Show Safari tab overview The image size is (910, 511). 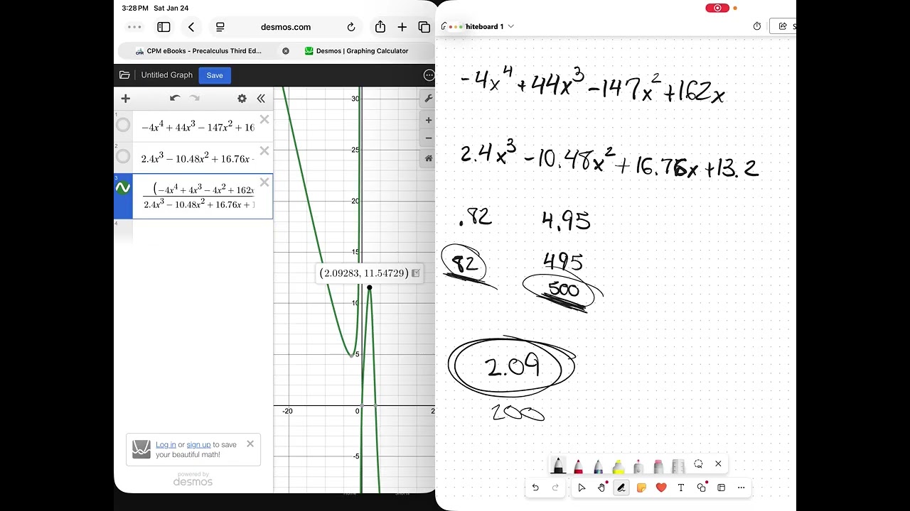coord(424,27)
